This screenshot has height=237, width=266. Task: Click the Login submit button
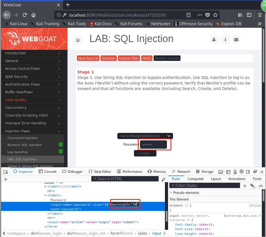click(x=145, y=153)
